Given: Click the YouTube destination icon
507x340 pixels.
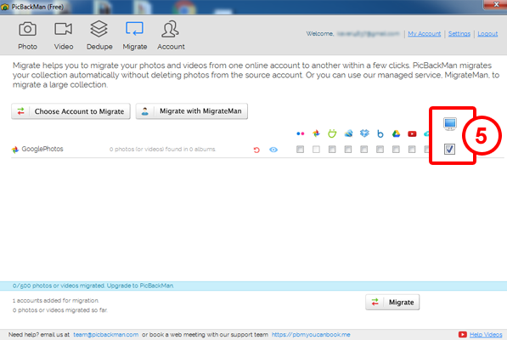Looking at the screenshot, I should pyautogui.click(x=412, y=133).
